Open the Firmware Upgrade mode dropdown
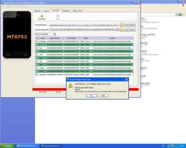Screen dimensions: 186x148 54,34
